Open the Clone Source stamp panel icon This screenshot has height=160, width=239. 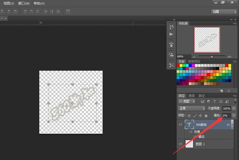point(171,55)
